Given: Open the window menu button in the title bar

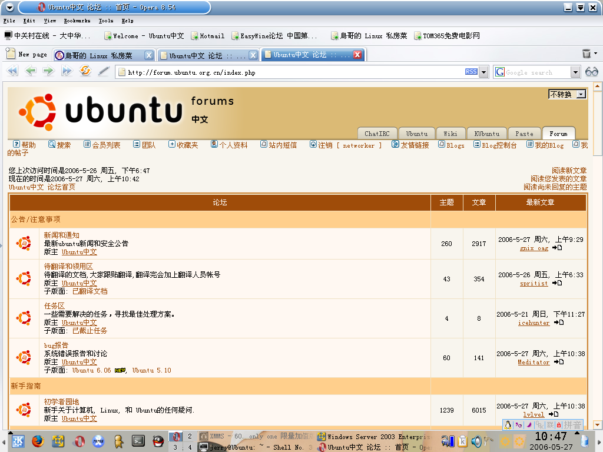Looking at the screenshot, I should 10,7.
